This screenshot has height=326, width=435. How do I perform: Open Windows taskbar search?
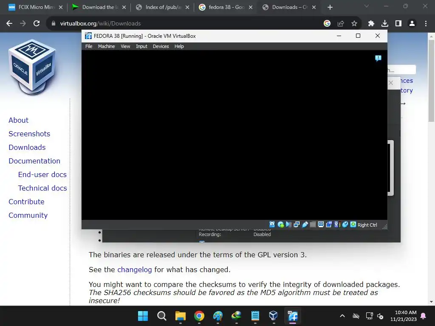(162, 316)
